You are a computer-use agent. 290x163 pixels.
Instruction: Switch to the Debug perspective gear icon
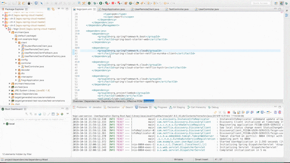(286, 3)
